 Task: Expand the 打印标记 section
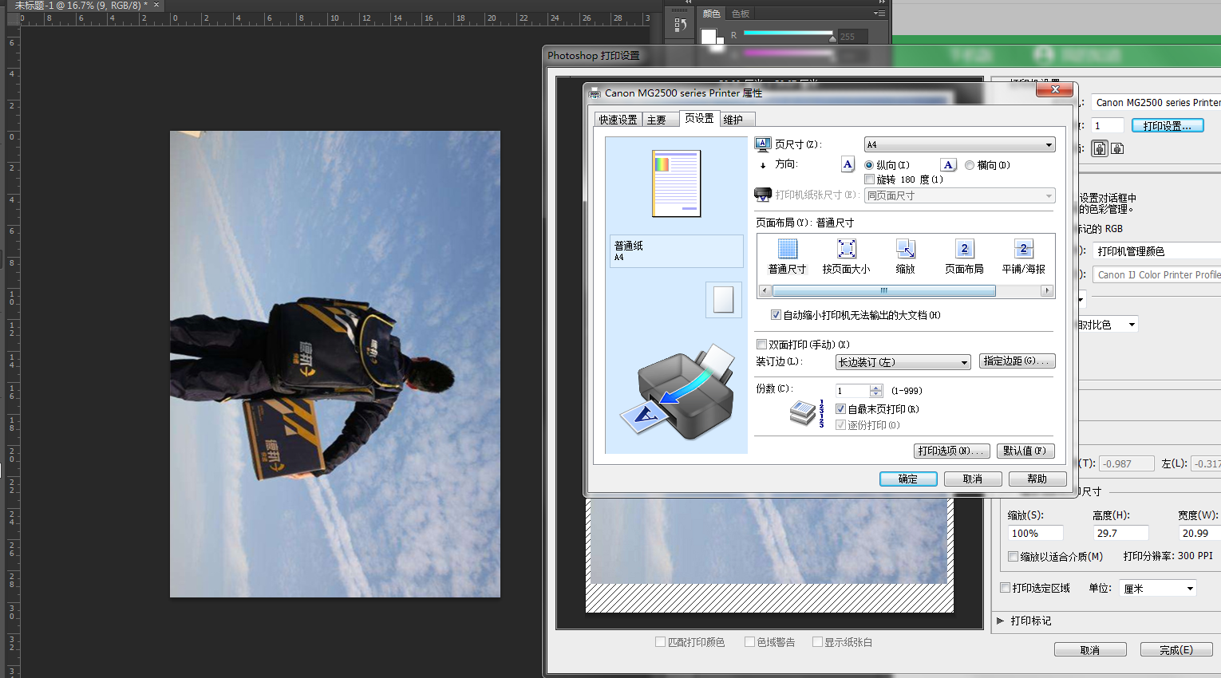(x=1000, y=621)
